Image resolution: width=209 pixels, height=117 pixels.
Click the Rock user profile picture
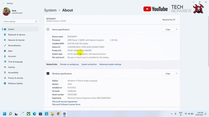click(x=6, y=12)
